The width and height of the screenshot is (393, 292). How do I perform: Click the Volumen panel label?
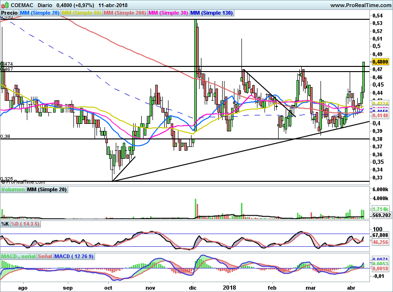click(13, 190)
